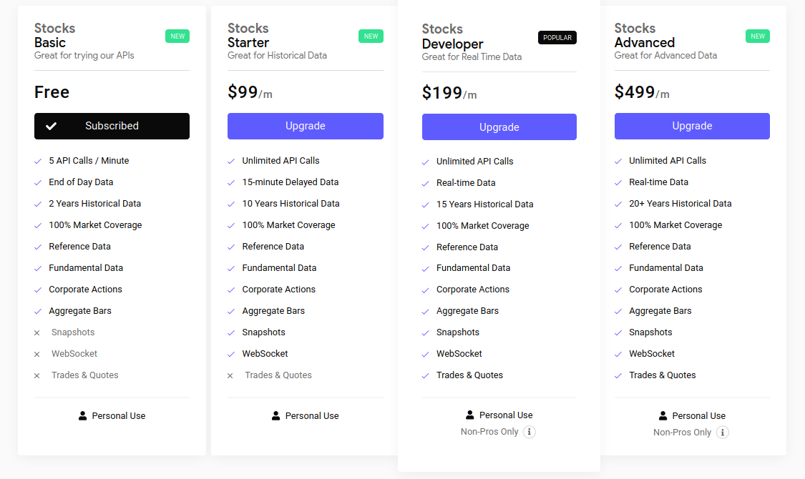Click the X icon beside Starter Trades & Quotes
The width and height of the screenshot is (805, 479).
click(230, 376)
